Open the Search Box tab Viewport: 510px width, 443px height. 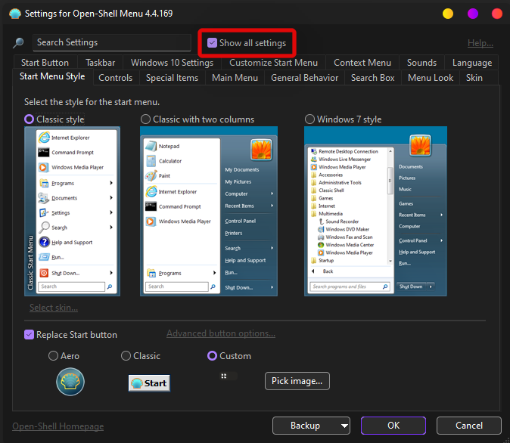point(372,78)
